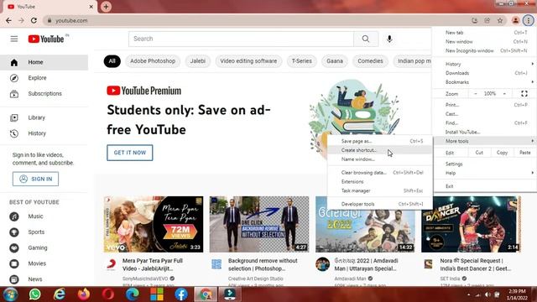The image size is (537, 302).
Task: Increase zoom with the plus button
Action: tap(504, 93)
